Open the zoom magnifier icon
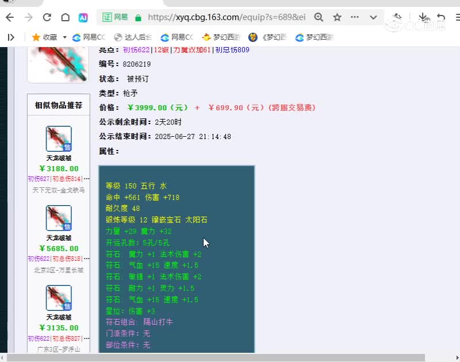 (319, 17)
